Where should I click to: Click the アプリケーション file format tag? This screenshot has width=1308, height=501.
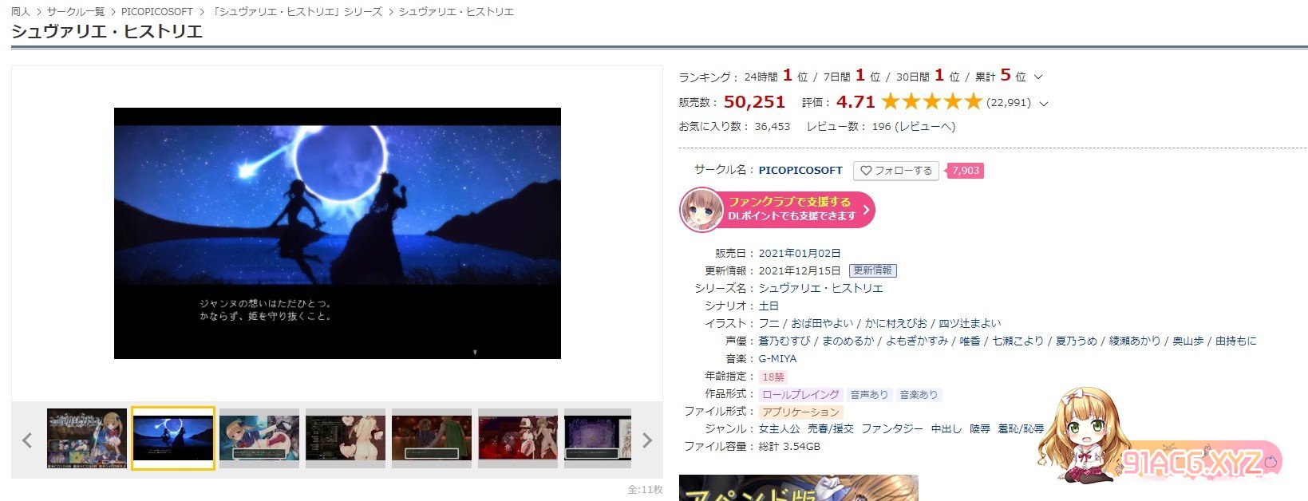[x=800, y=412]
